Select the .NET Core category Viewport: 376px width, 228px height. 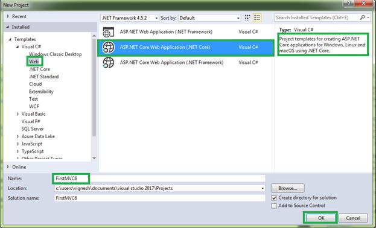pyautogui.click(x=40, y=69)
